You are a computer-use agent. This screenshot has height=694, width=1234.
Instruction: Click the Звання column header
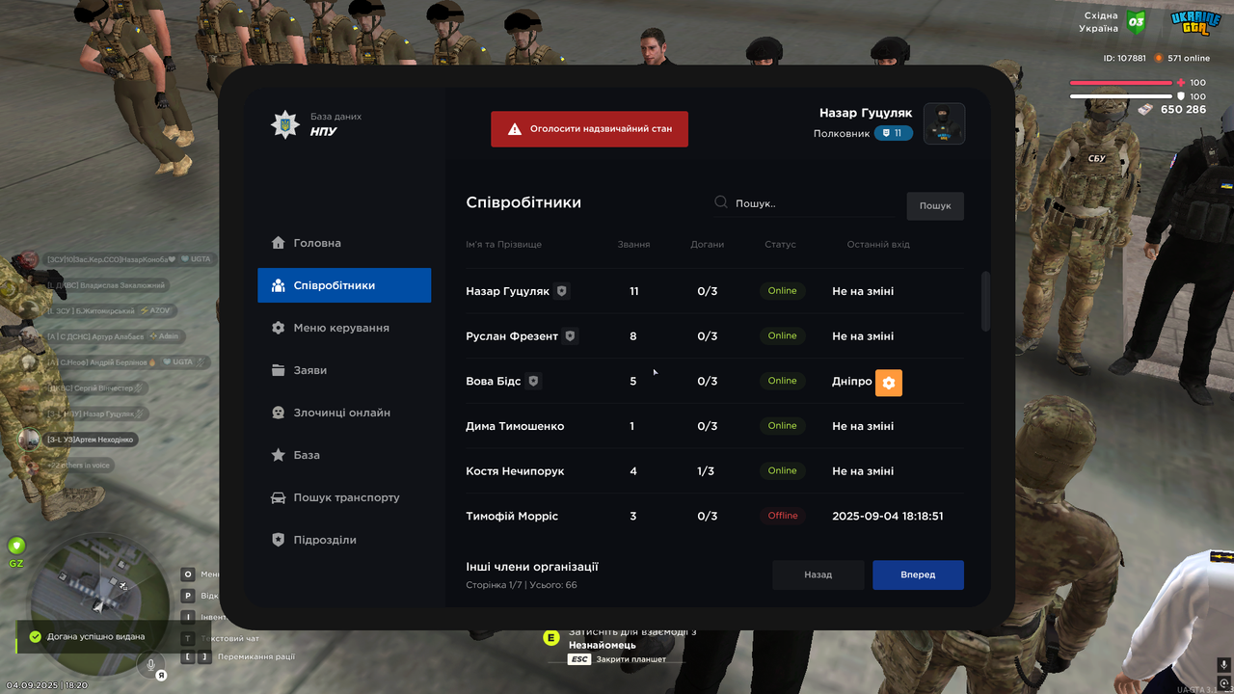click(x=633, y=244)
